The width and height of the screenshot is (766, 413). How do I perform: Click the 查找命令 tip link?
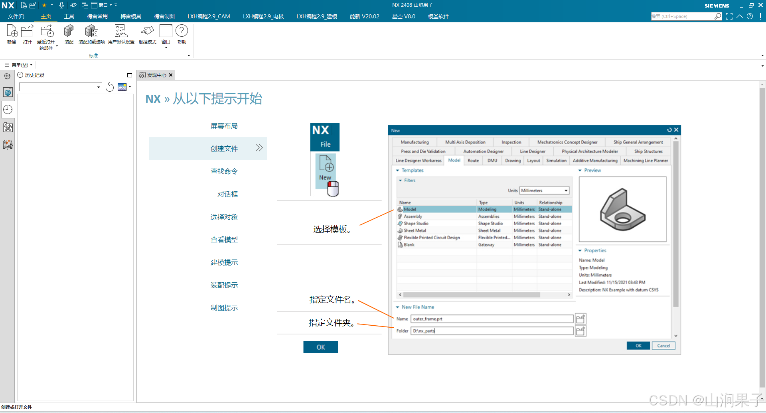click(x=224, y=171)
